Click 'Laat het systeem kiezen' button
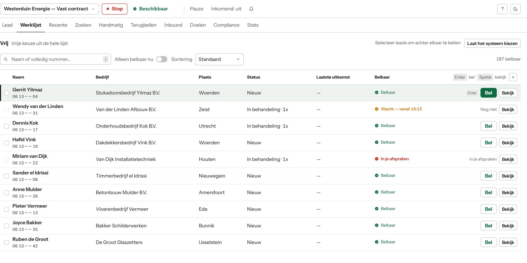 [492, 43]
